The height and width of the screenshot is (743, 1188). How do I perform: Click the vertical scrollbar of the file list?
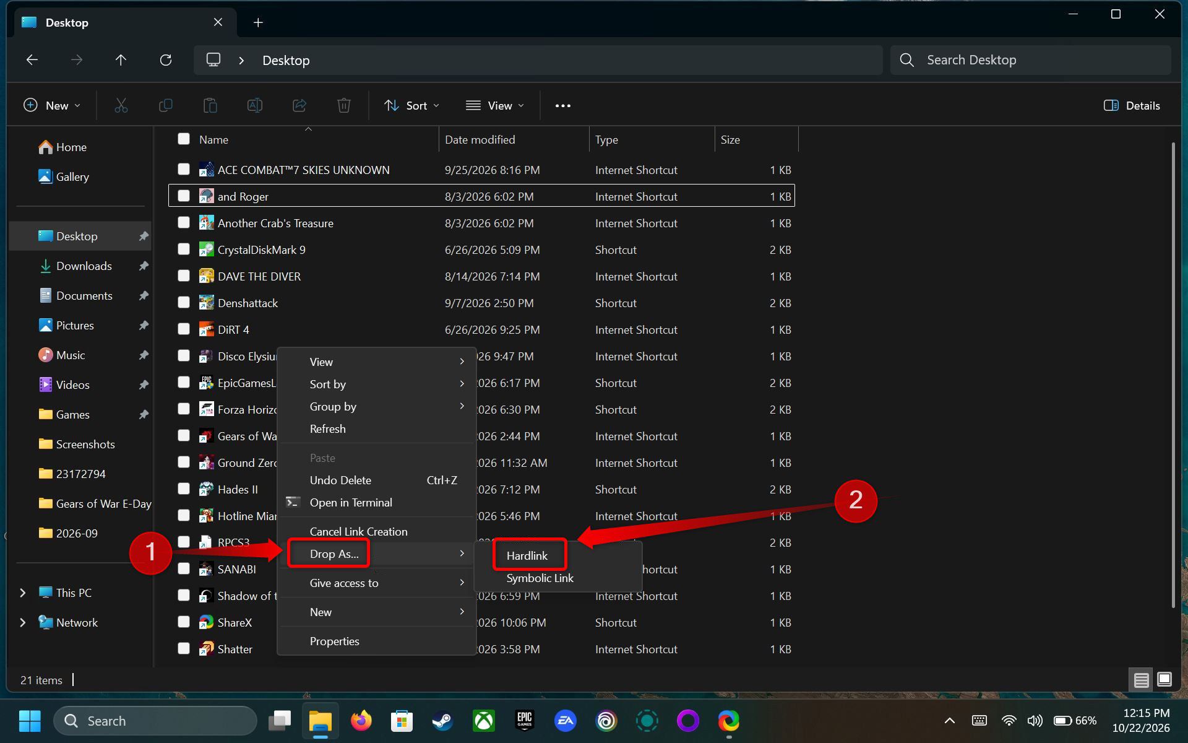coord(1173,375)
